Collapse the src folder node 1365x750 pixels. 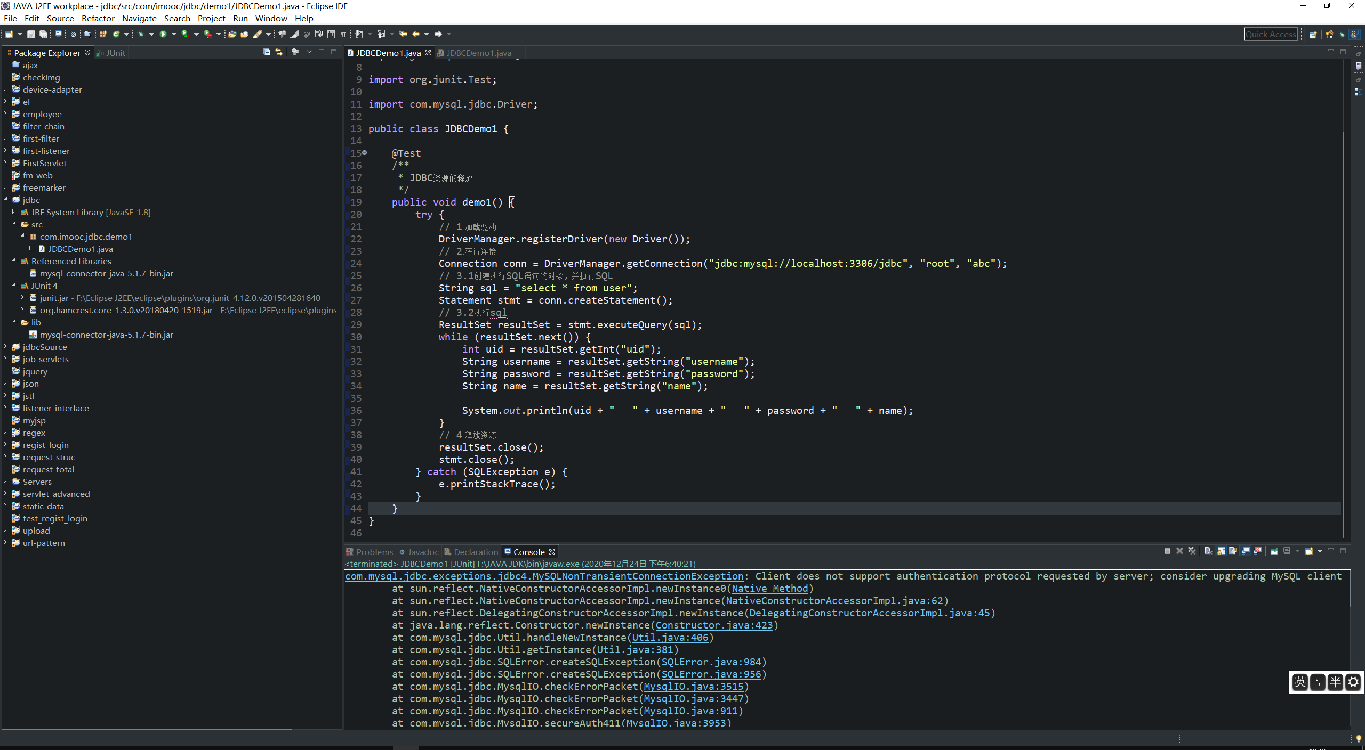coord(14,224)
